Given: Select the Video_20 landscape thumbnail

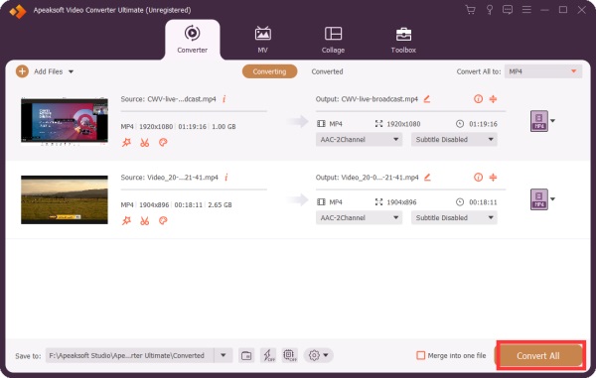Looking at the screenshot, I should click(65, 199).
